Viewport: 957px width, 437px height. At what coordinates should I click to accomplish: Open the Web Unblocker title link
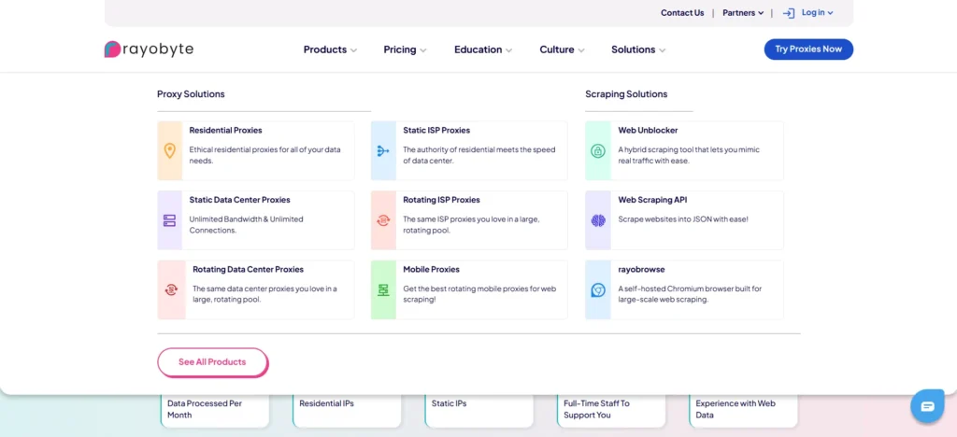(x=649, y=131)
